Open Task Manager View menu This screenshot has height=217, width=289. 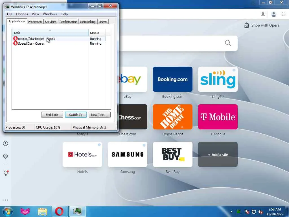pyautogui.click(x=35, y=14)
